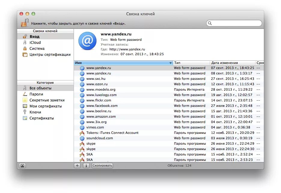Click the i info button
281x193 pixels.
86,166
